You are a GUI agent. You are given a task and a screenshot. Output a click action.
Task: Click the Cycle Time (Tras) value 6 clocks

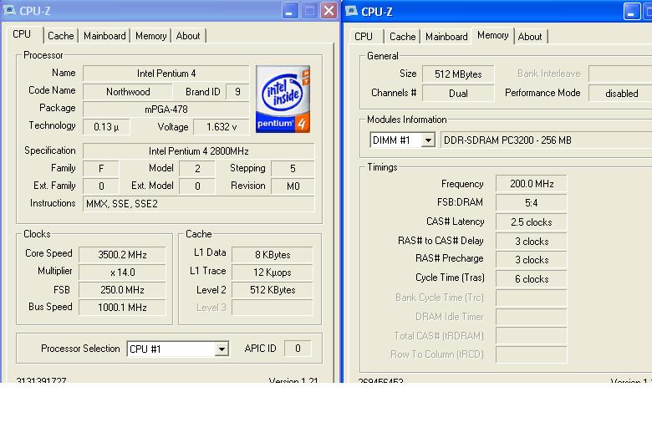[532, 278]
